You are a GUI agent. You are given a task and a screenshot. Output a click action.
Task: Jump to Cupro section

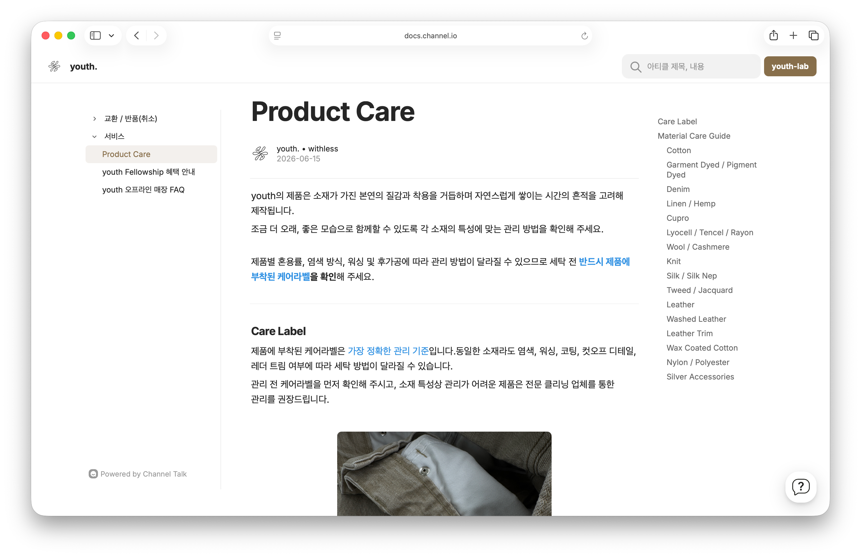click(678, 218)
